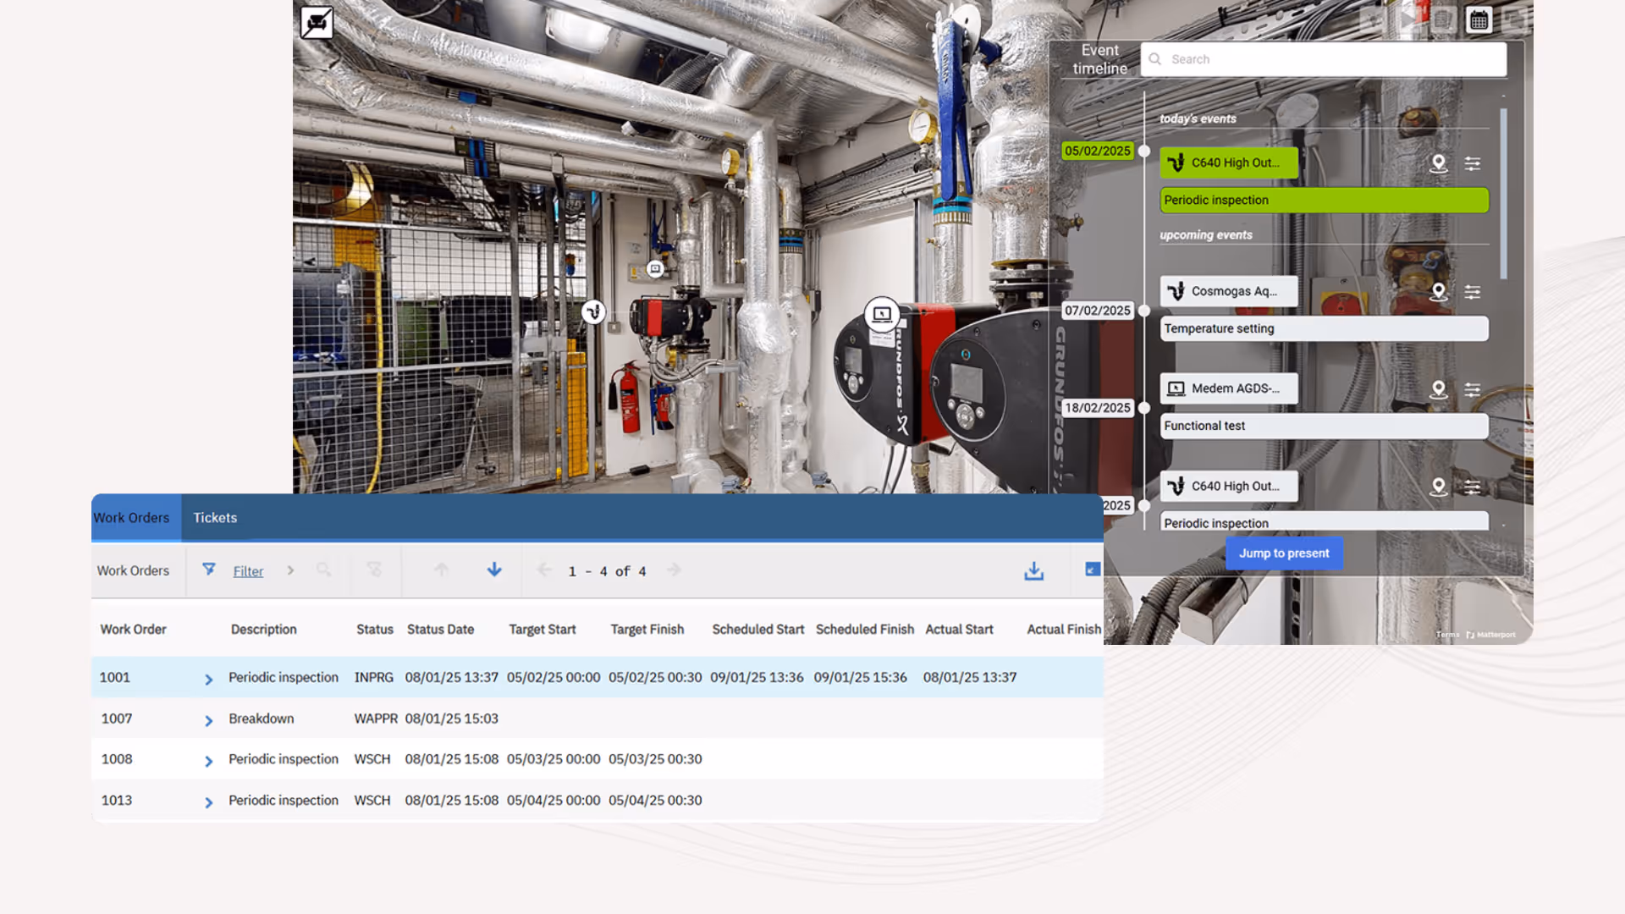Switch to the Tickets tab

click(215, 518)
